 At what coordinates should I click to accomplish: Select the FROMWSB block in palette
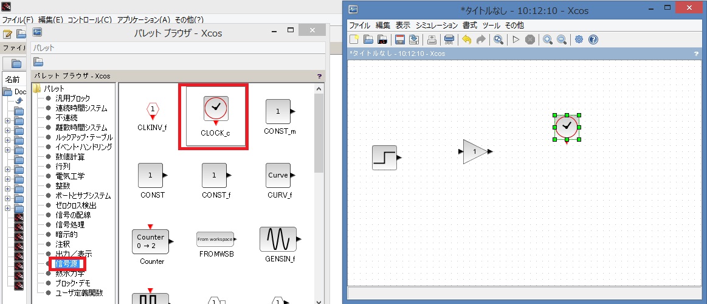[216, 244]
